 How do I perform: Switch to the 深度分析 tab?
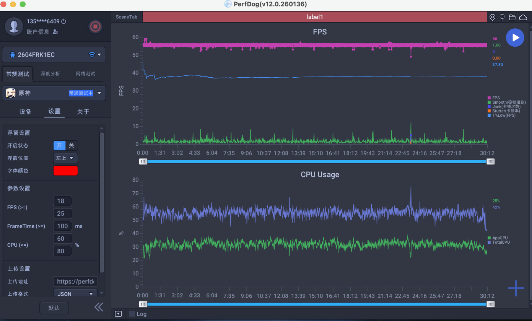tap(50, 74)
